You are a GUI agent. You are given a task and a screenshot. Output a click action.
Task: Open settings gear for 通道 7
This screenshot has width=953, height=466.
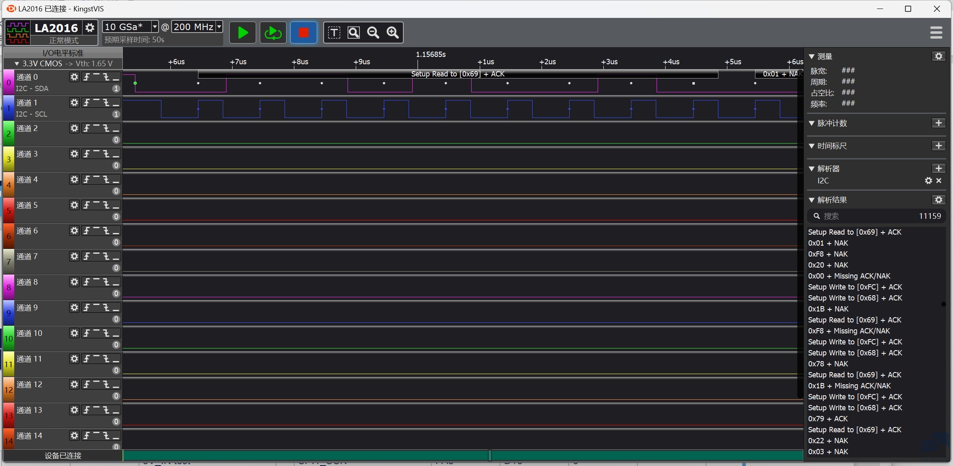point(74,256)
